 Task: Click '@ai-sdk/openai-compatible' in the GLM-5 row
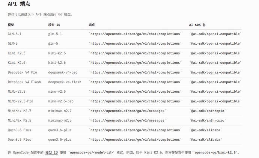(x=215, y=44)
